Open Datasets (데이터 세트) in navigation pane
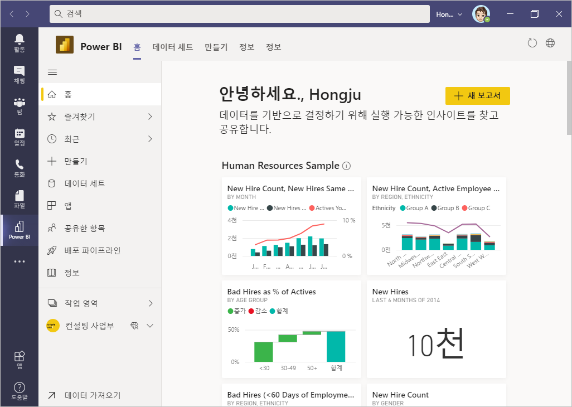 tap(100, 183)
